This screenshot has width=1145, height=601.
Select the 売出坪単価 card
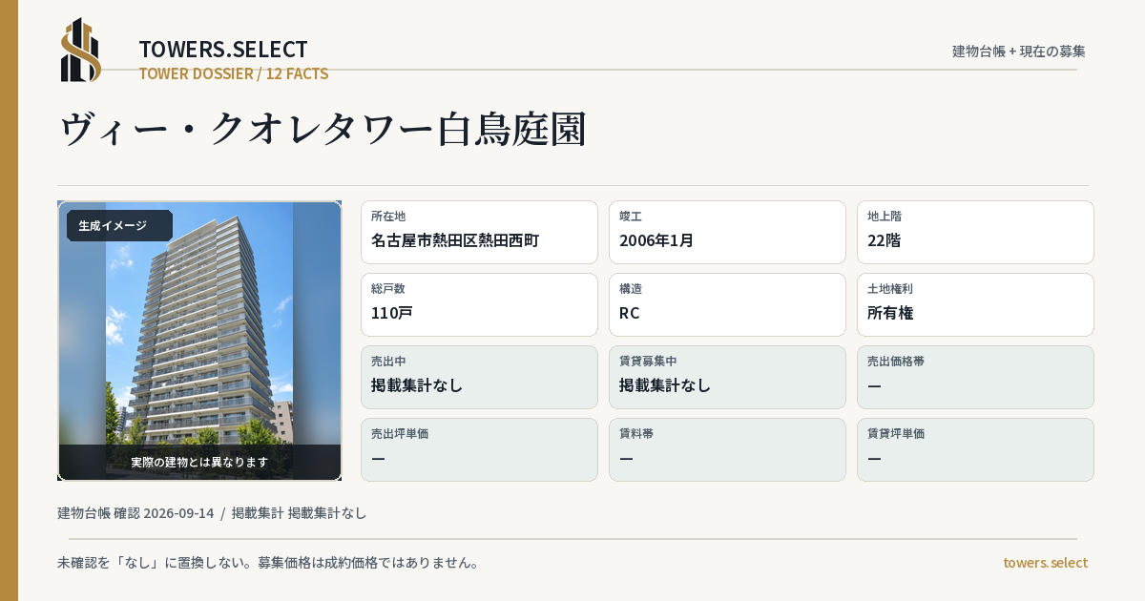[x=479, y=449]
